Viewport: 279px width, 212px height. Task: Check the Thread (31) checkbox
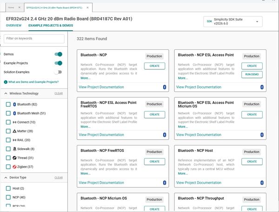(8, 158)
